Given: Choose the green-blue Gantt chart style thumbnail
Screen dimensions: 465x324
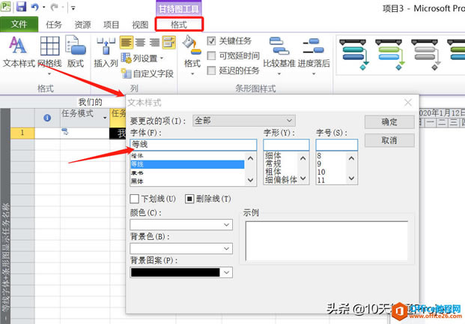Looking at the screenshot, I should (x=389, y=54).
